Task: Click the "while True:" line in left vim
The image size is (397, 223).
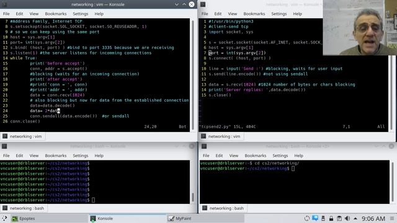Action: pyautogui.click(x=24, y=58)
